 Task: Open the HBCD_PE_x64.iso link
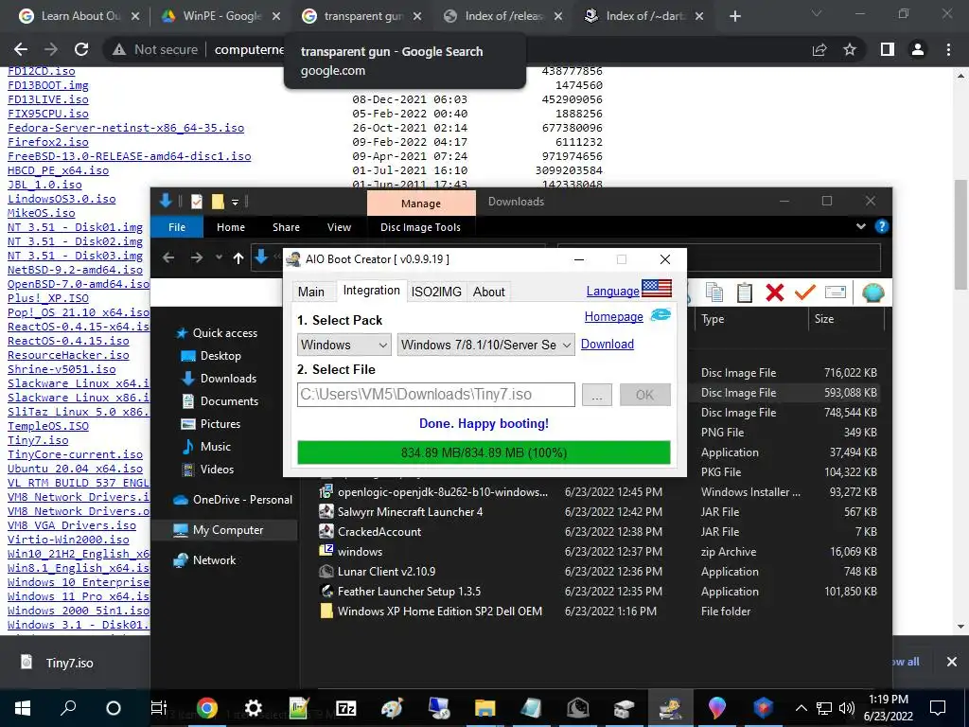coord(58,170)
